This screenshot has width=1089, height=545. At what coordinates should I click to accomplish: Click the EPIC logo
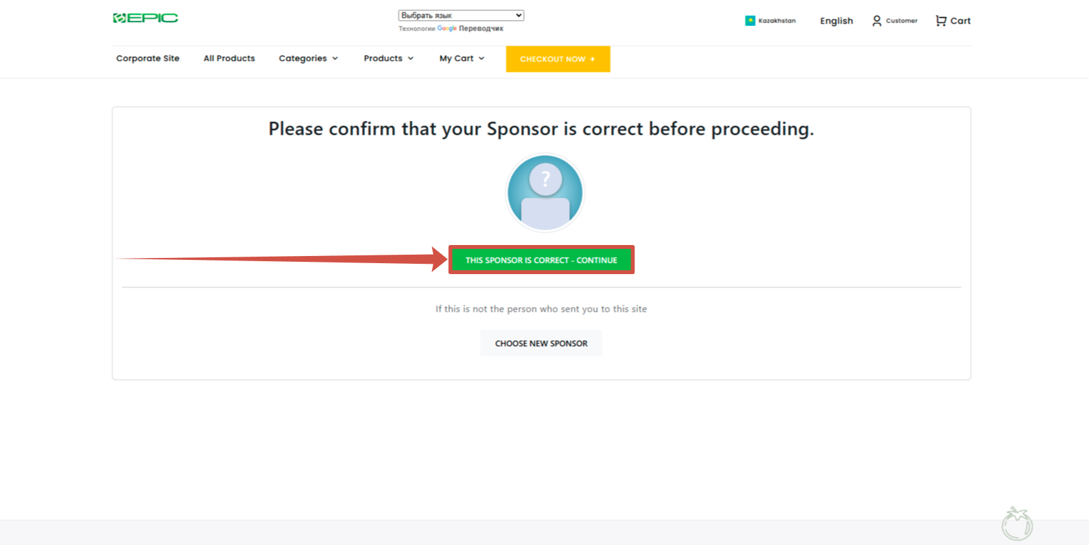point(146,18)
